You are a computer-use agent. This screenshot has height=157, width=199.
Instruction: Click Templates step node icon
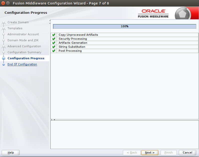click(x=4, y=28)
